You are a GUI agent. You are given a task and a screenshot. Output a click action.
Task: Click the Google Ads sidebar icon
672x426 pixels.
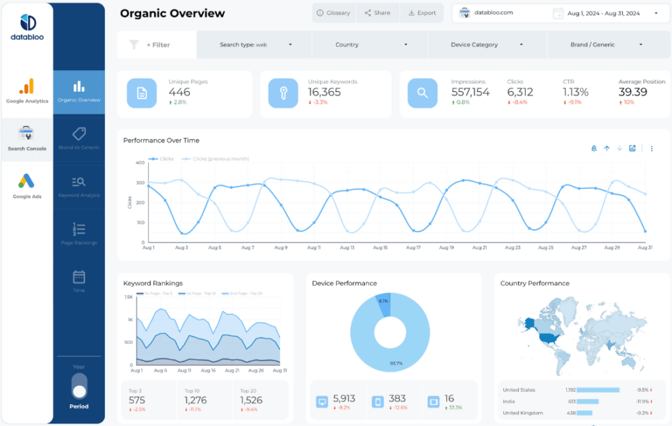[27, 184]
